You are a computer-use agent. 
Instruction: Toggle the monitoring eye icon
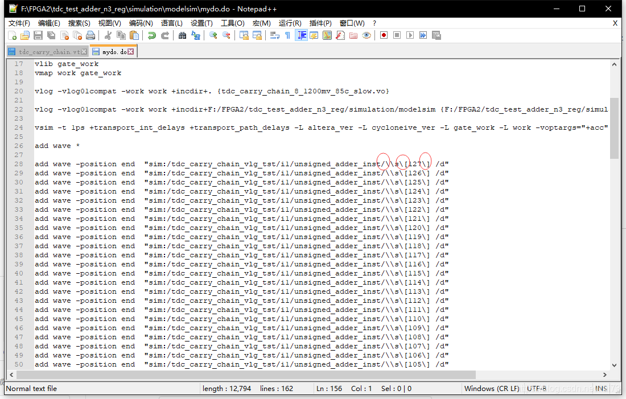[366, 35]
